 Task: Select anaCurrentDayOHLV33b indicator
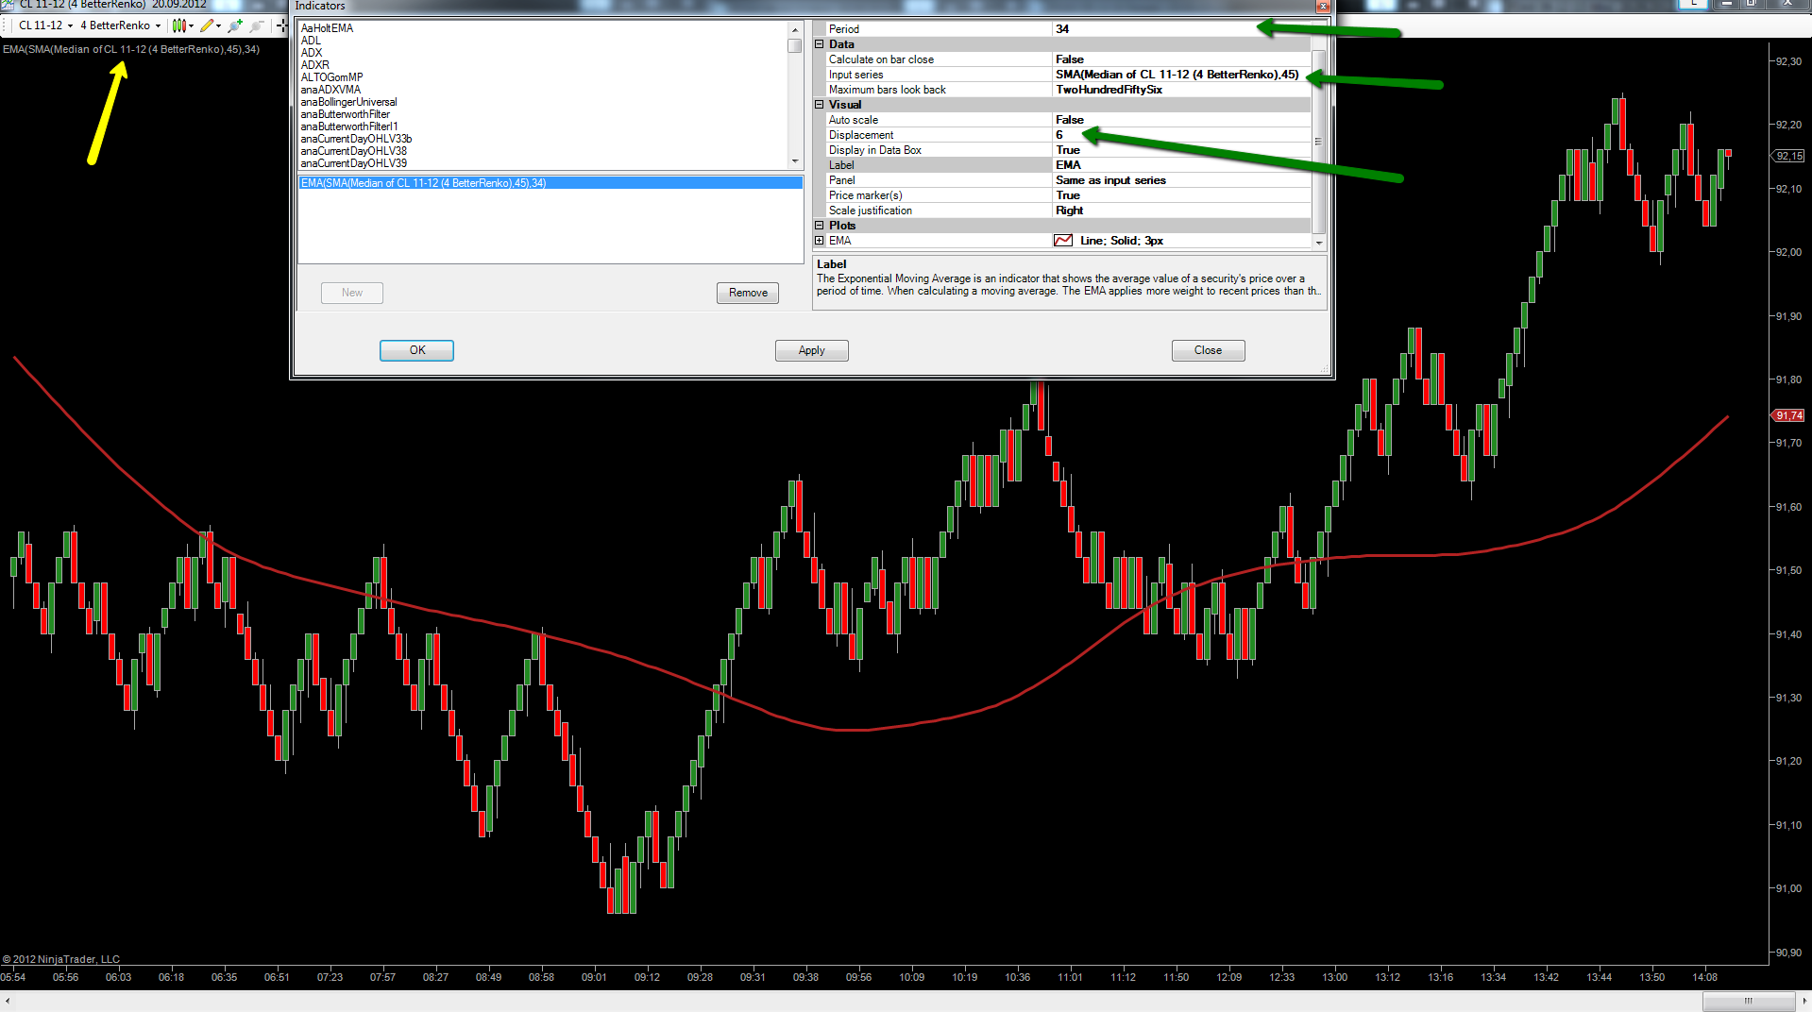356,139
